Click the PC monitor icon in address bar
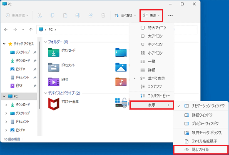This screenshot has width=229, height=155. coord(41,29)
